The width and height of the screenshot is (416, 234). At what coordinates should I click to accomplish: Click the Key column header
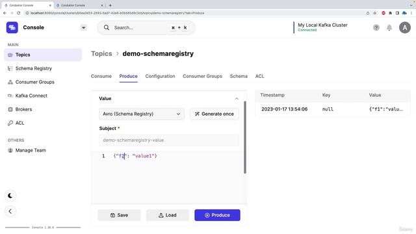click(x=326, y=95)
